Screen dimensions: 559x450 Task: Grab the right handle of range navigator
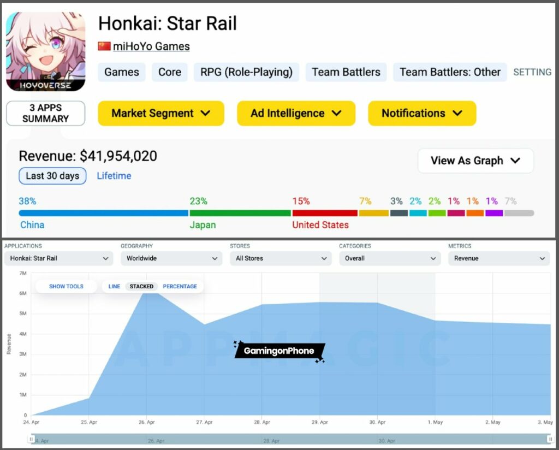tap(550, 439)
